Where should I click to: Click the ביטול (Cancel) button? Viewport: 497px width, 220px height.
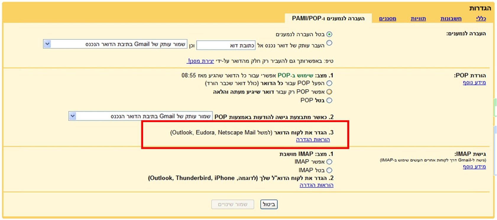269,204
